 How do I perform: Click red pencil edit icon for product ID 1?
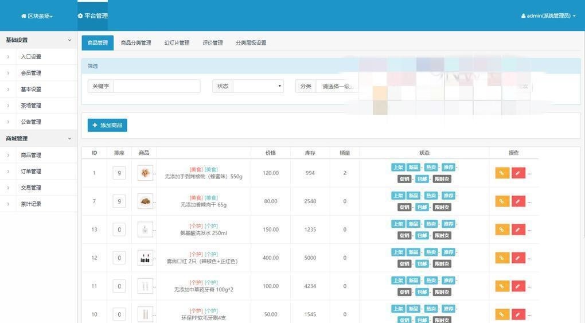518,173
